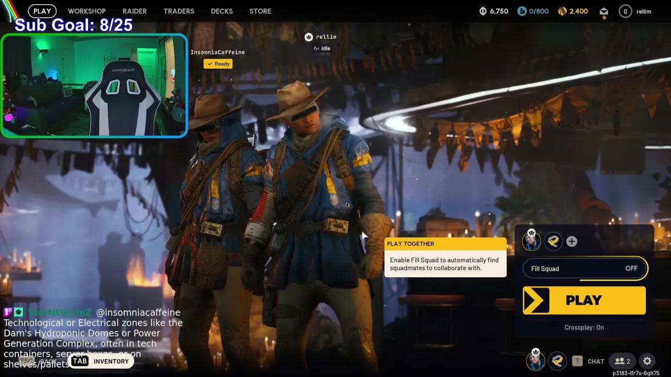Click the 2,400 gold currency balance

579,11
